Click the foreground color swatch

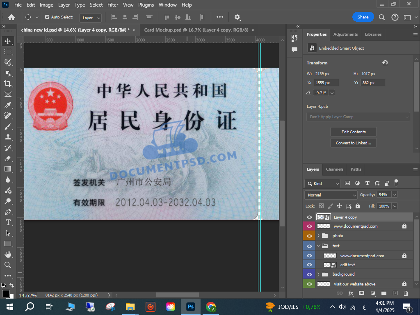[5, 294]
